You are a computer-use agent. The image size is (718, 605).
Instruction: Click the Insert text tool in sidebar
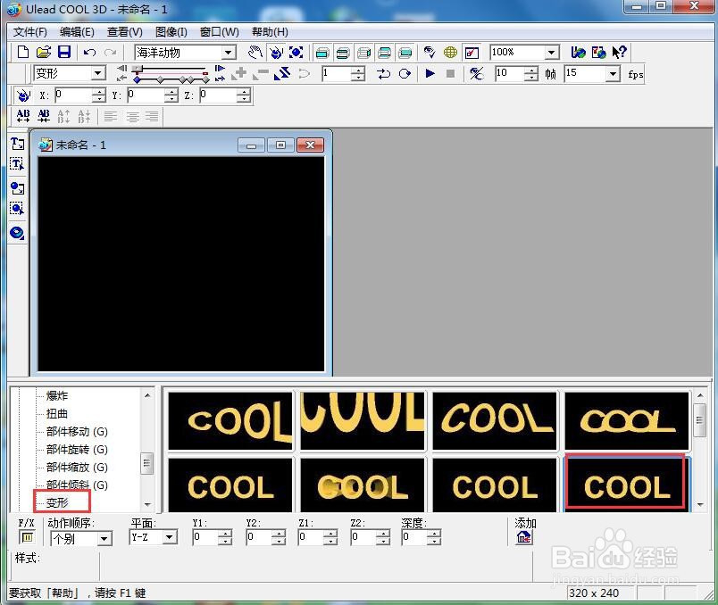[x=17, y=145]
